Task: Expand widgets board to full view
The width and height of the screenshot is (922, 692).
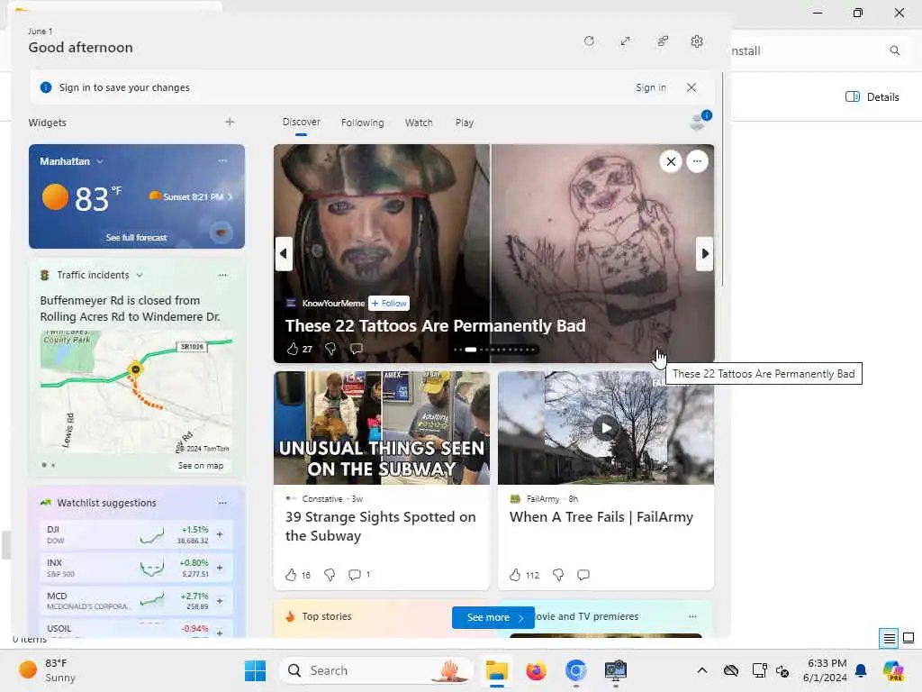Action: [x=625, y=41]
